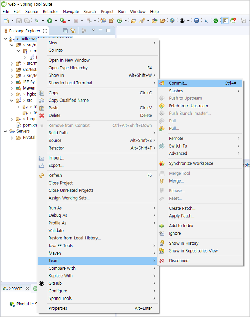Click the Save toolbar icon
Screen dimensions: 250x317
[x=19, y=21]
